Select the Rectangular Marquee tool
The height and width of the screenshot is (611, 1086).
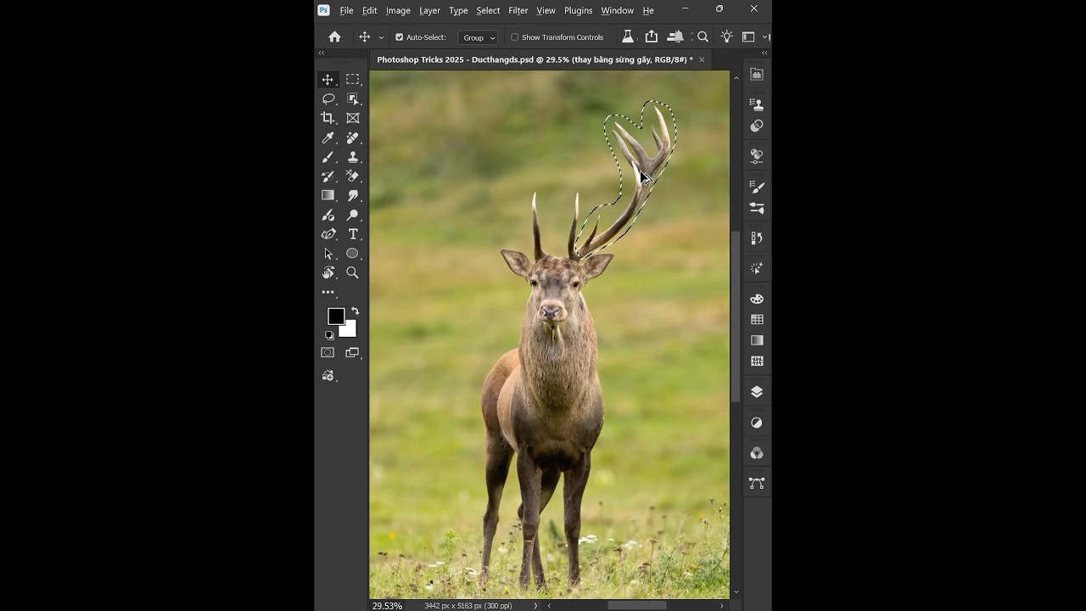[352, 79]
